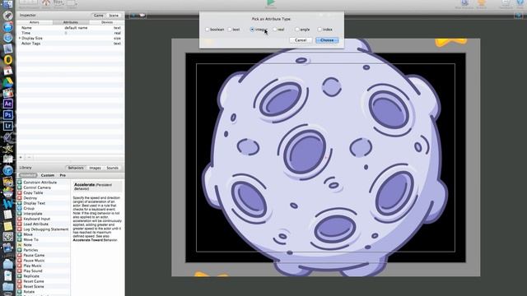The width and height of the screenshot is (527, 296).
Task: Select Copy Table behavior icon
Action: [20, 192]
